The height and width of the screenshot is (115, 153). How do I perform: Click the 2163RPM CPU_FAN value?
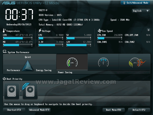[118, 35]
